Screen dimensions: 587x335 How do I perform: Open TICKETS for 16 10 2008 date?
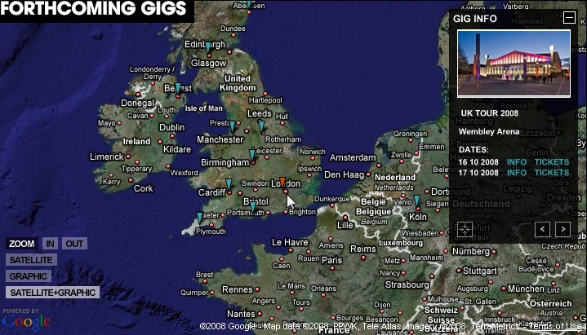pos(552,162)
